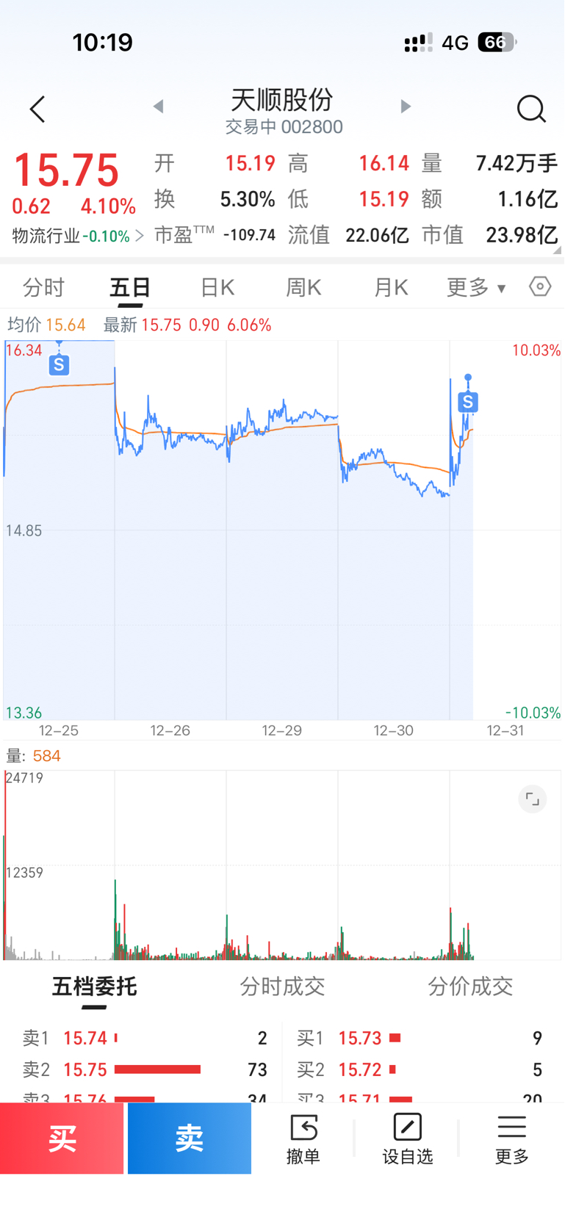
Task: Click the S sell marker near 12-31
Action: point(468,402)
